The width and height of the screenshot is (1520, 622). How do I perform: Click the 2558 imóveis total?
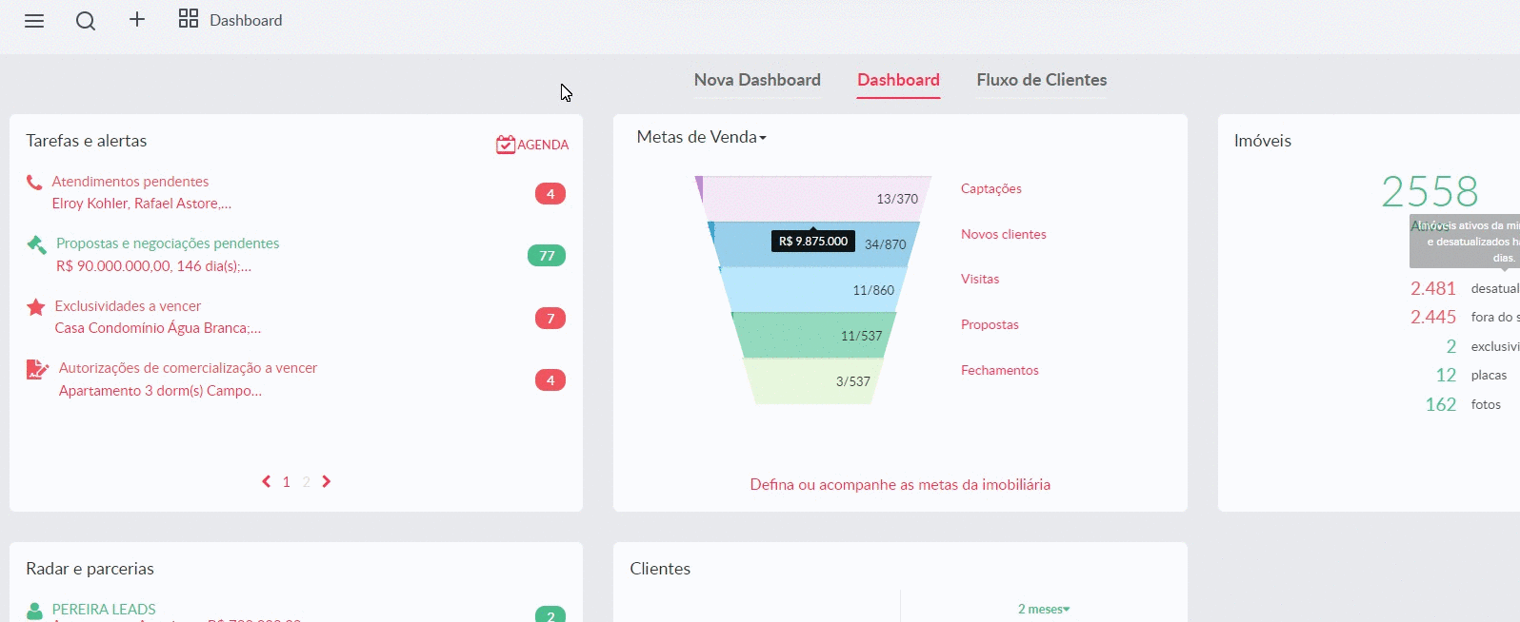coord(1430,192)
